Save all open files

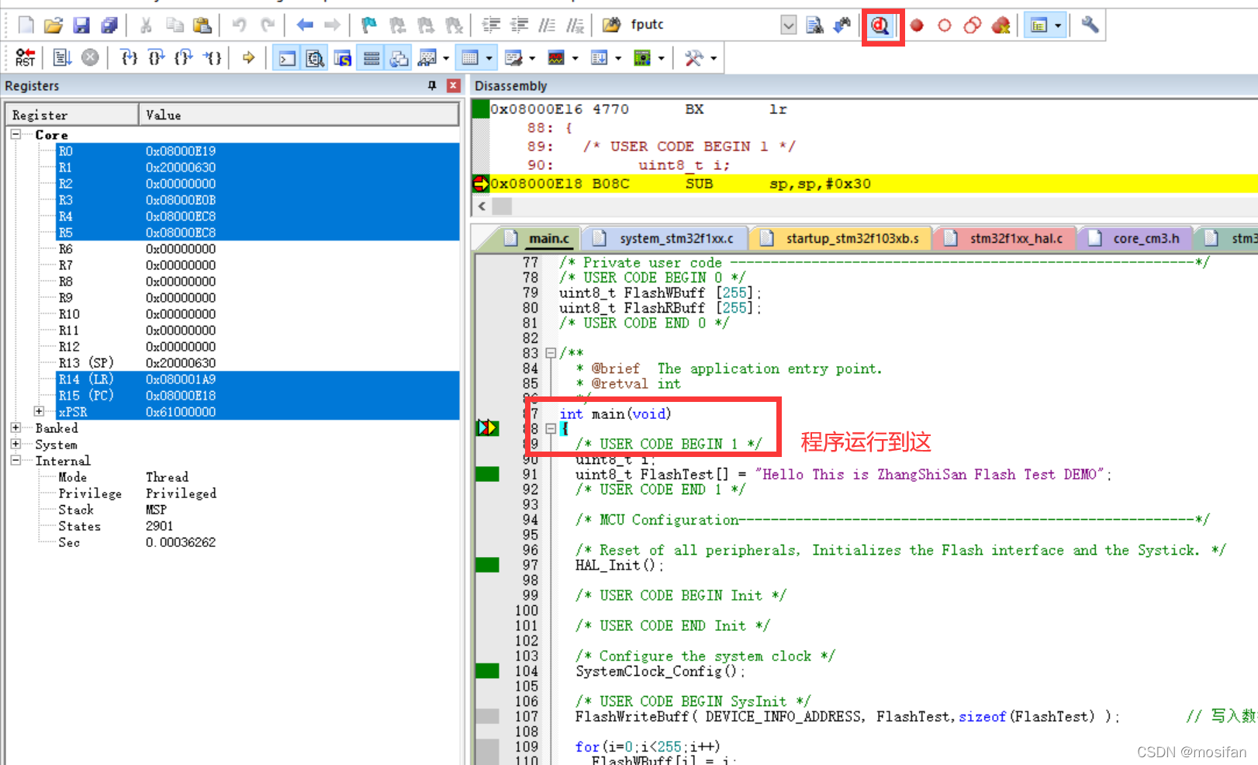click(109, 25)
